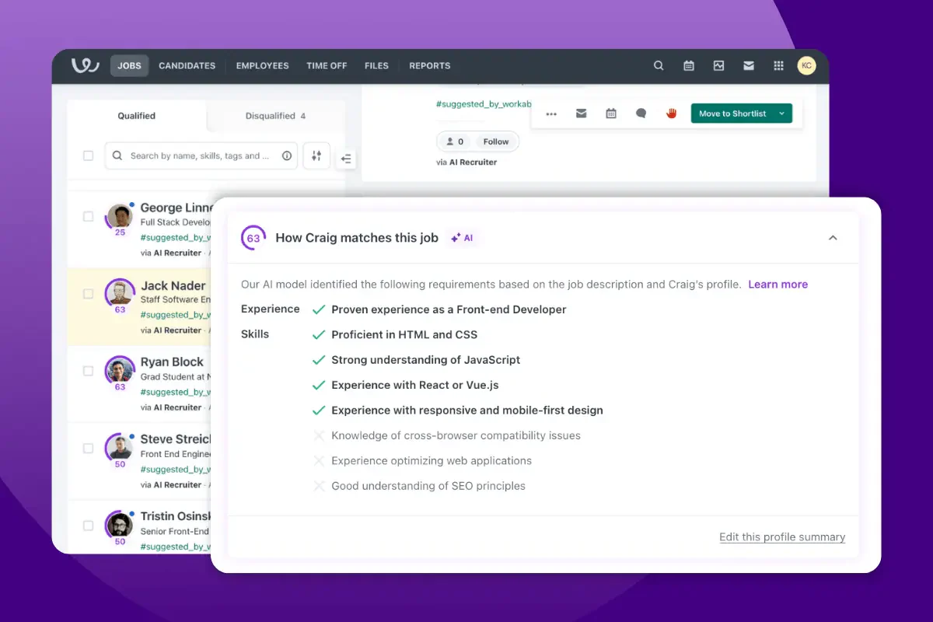The image size is (933, 622).
Task: Open the calendar icon in top navigation
Action: (x=689, y=66)
